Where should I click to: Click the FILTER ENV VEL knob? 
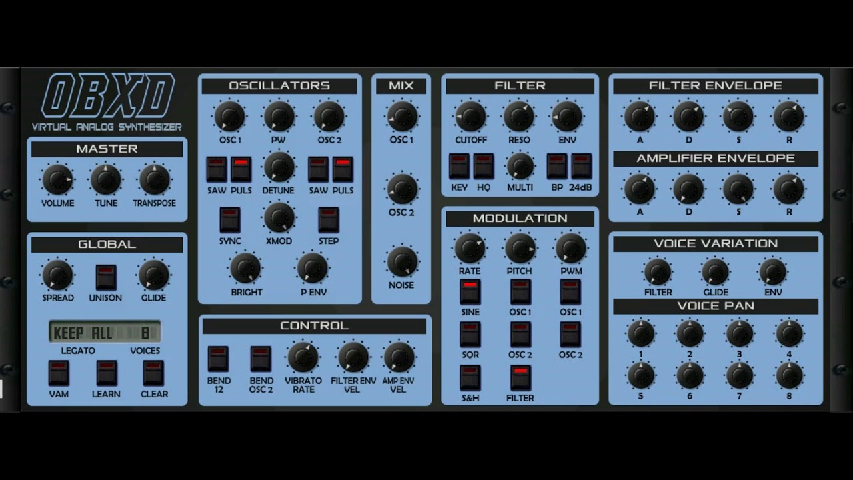click(353, 357)
